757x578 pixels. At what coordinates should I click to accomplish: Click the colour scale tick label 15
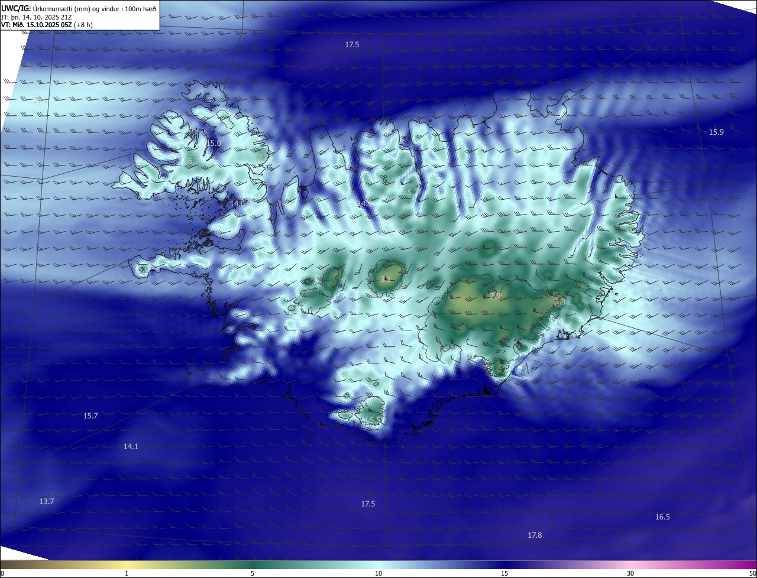click(504, 573)
